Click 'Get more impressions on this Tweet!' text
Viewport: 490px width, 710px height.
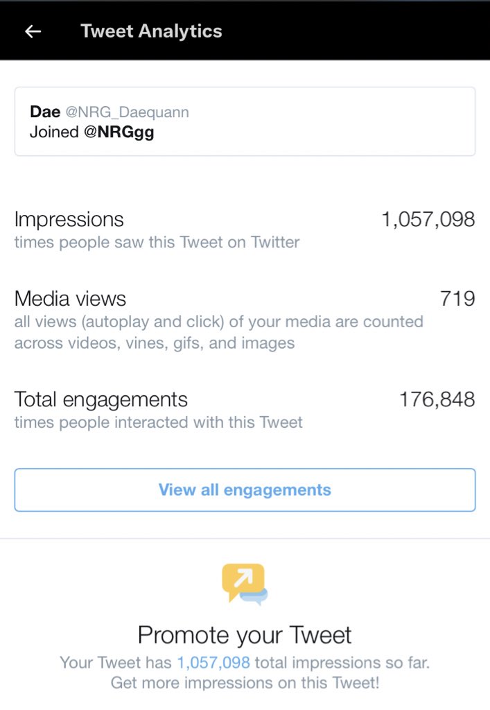[245, 682]
